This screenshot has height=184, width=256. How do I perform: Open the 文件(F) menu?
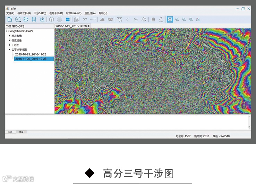pos(10,13)
